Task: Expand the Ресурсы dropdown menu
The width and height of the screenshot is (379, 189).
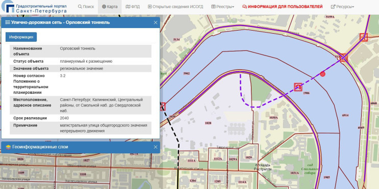Action: click(342, 7)
